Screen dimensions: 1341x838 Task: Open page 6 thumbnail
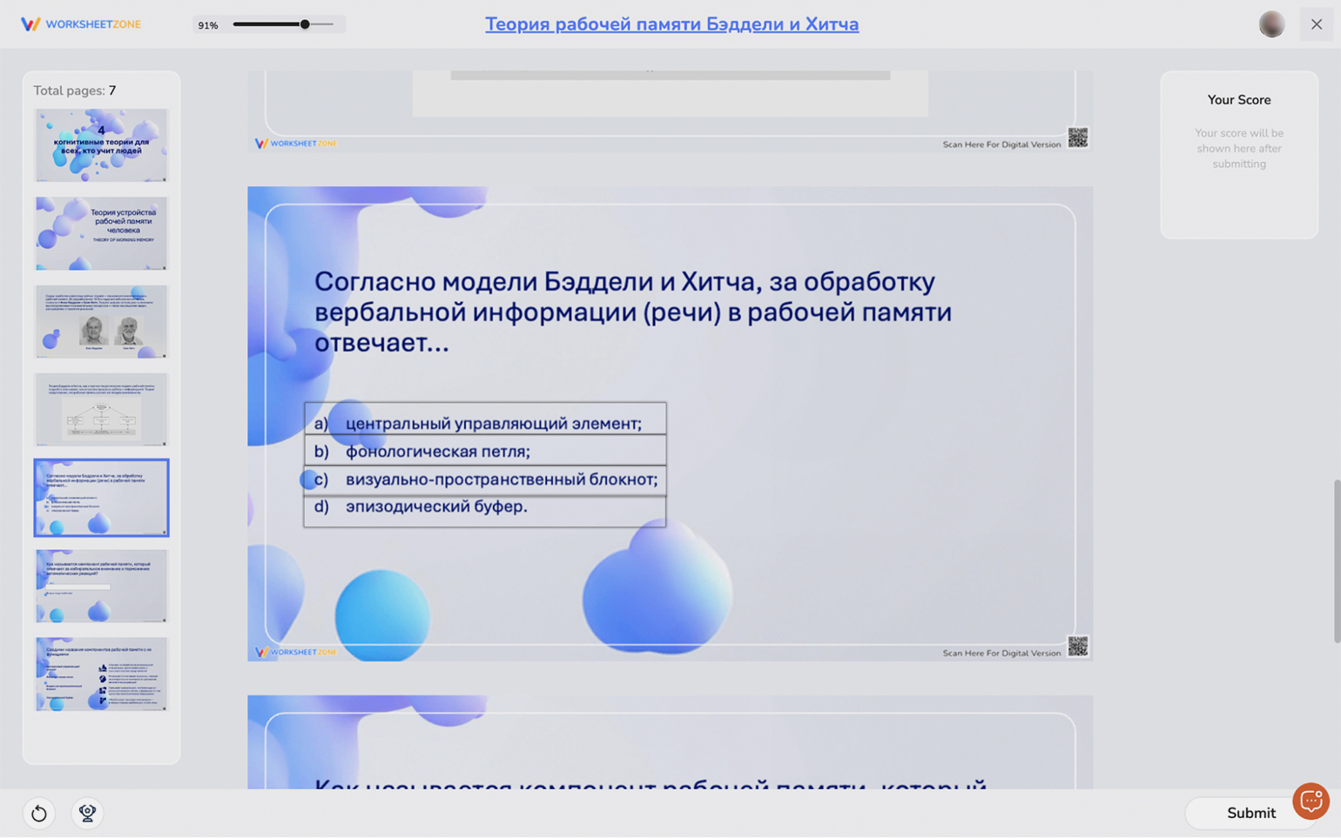(101, 586)
